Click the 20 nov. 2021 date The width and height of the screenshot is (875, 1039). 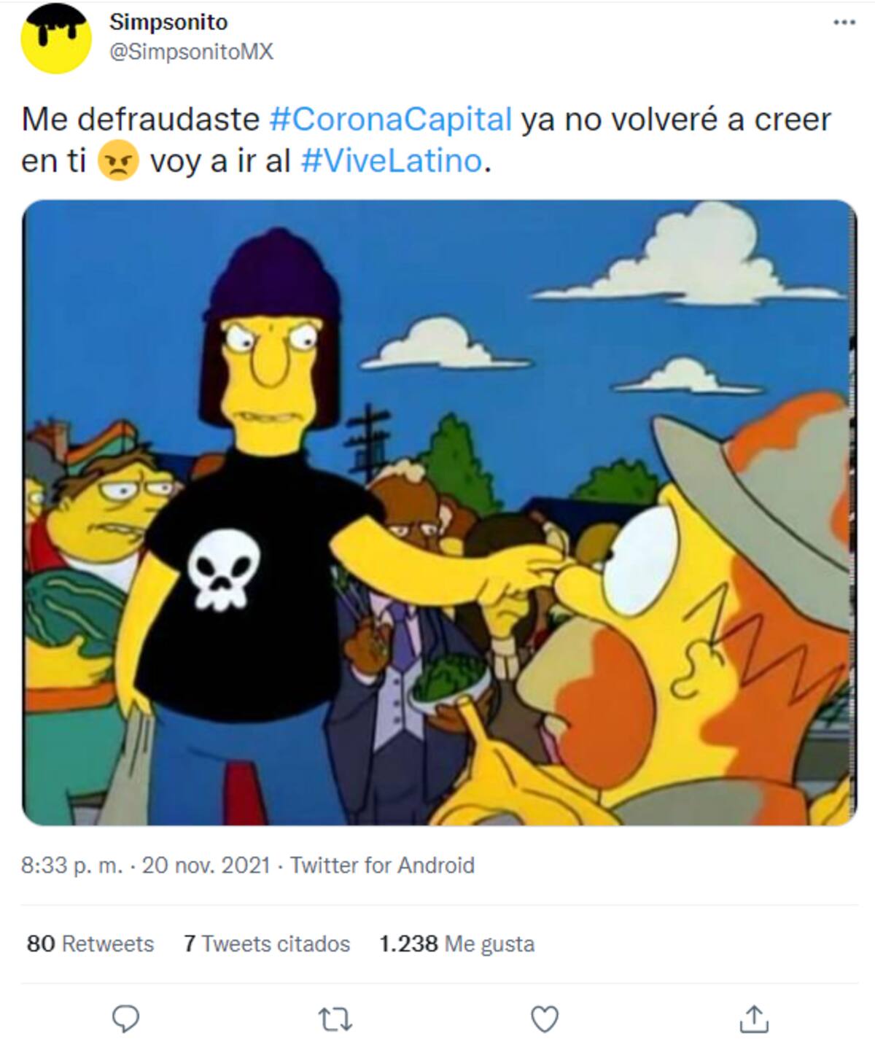(206, 865)
